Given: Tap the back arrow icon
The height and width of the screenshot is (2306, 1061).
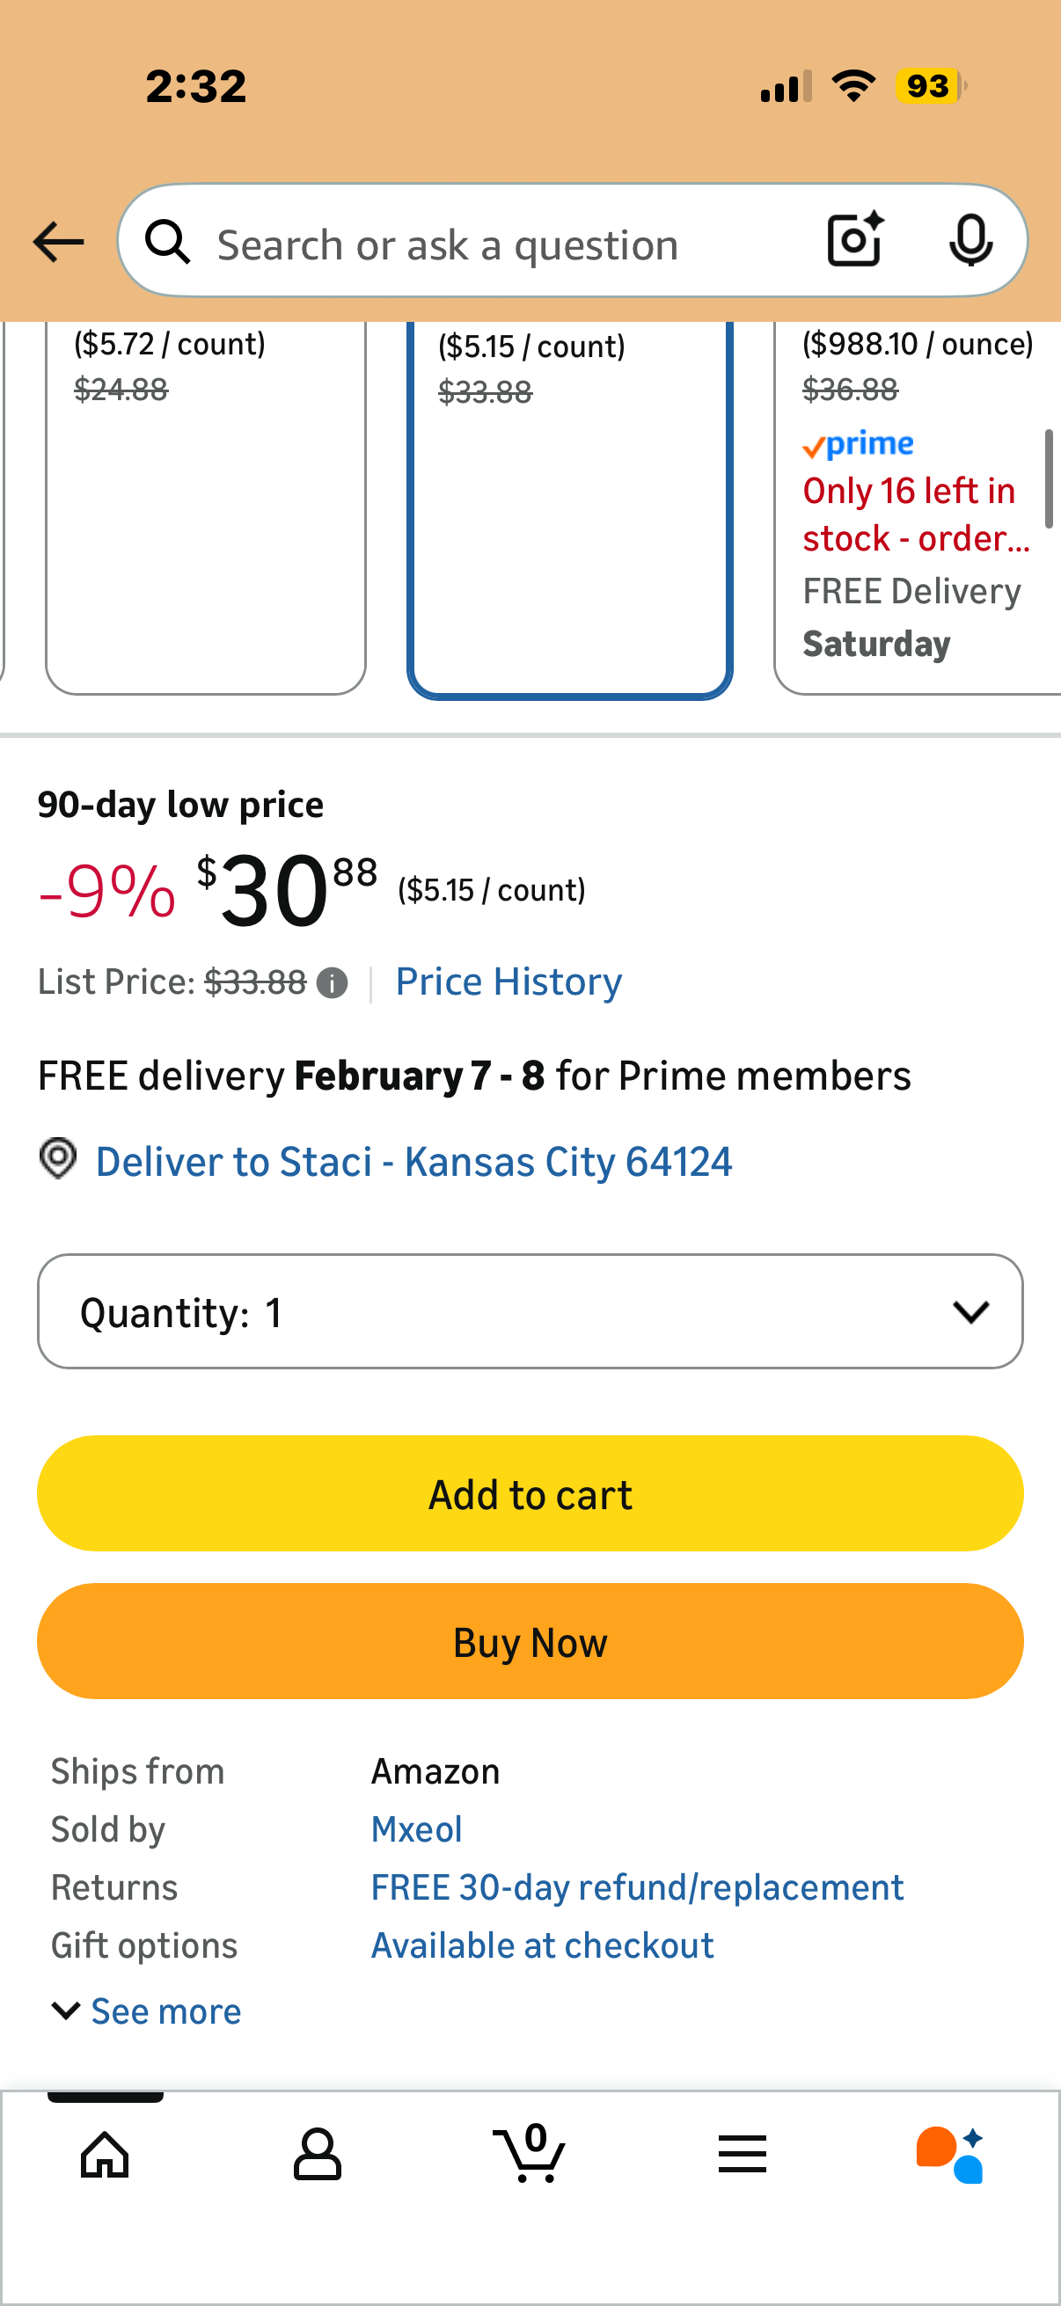Looking at the screenshot, I should [58, 242].
